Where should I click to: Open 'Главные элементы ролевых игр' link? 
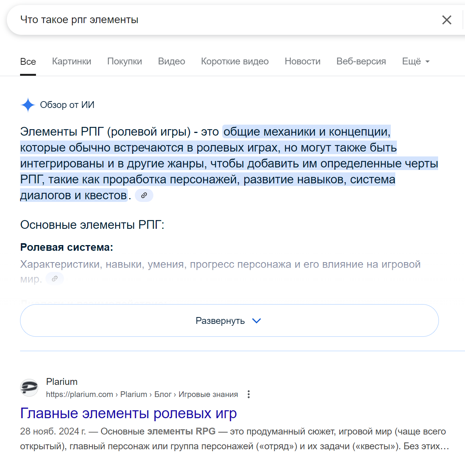tap(128, 413)
